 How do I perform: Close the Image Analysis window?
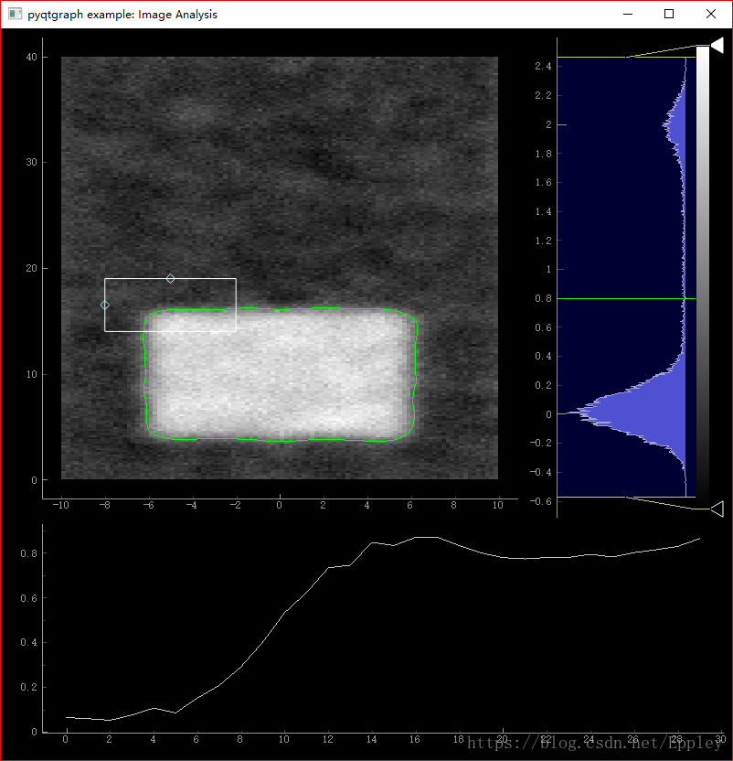pyautogui.click(x=711, y=14)
